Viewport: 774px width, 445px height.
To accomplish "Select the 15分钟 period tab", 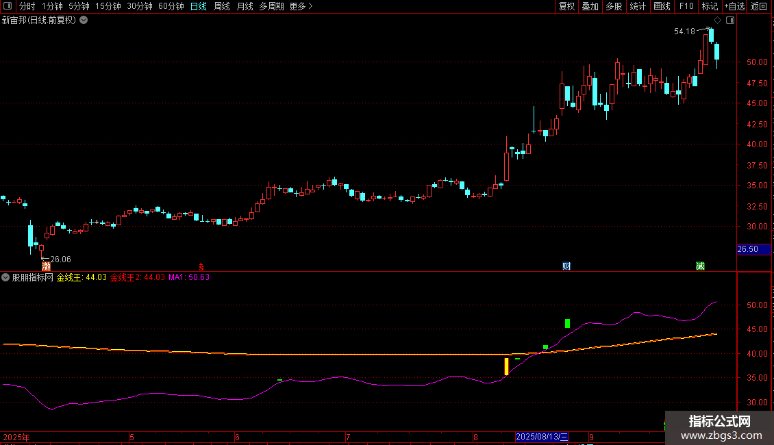I will coord(108,6).
